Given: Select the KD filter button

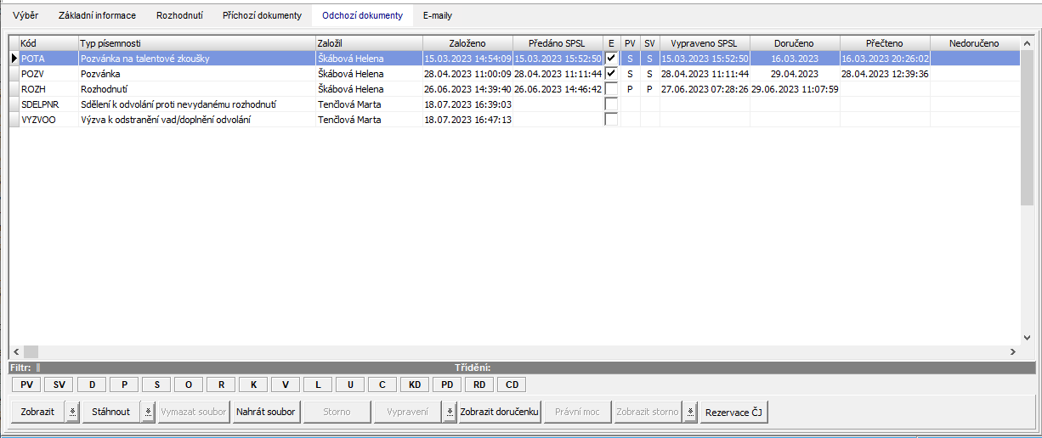Looking at the screenshot, I should 415,385.
